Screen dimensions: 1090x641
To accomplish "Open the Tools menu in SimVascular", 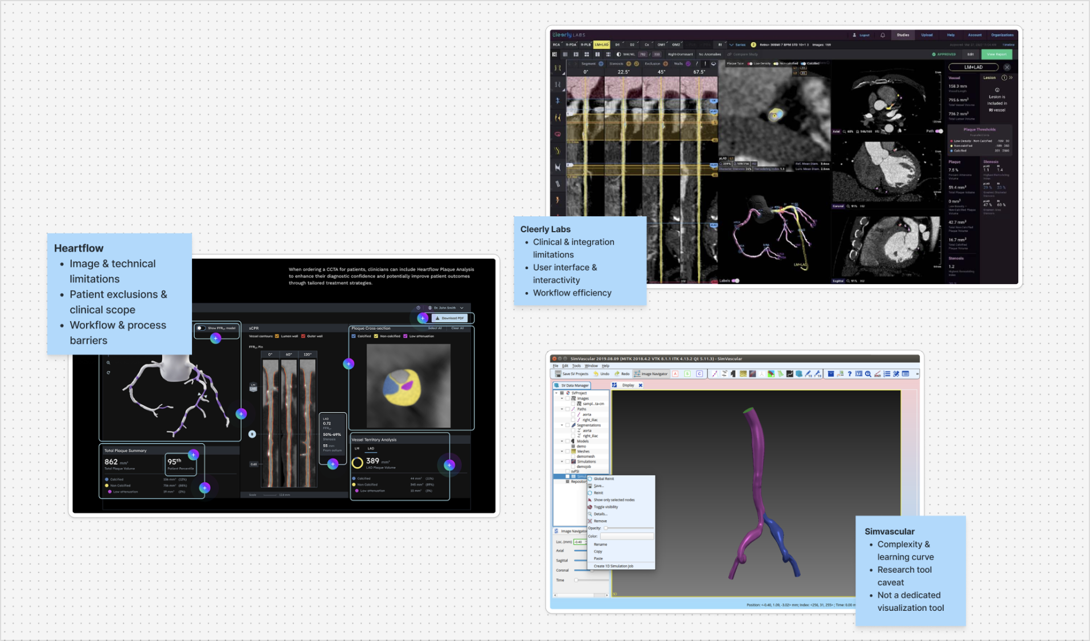I will tap(576, 366).
